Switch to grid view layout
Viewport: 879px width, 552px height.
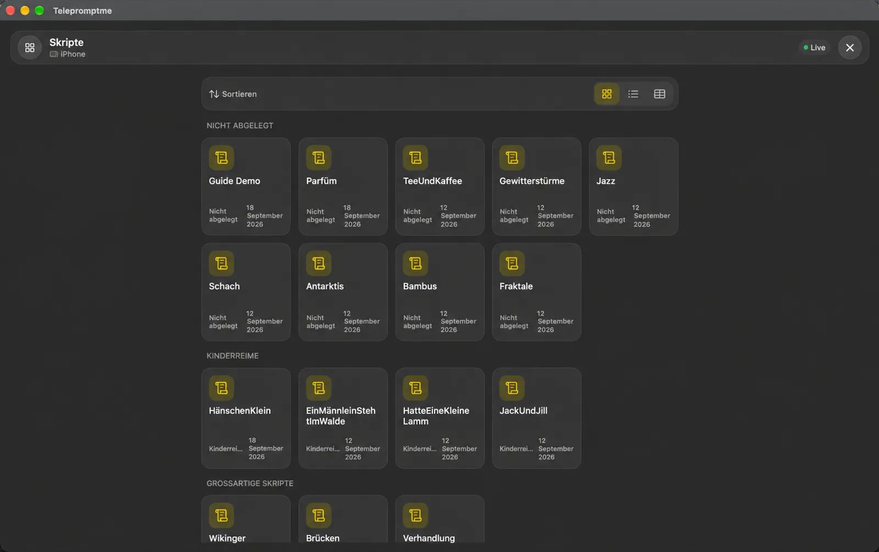tap(607, 94)
